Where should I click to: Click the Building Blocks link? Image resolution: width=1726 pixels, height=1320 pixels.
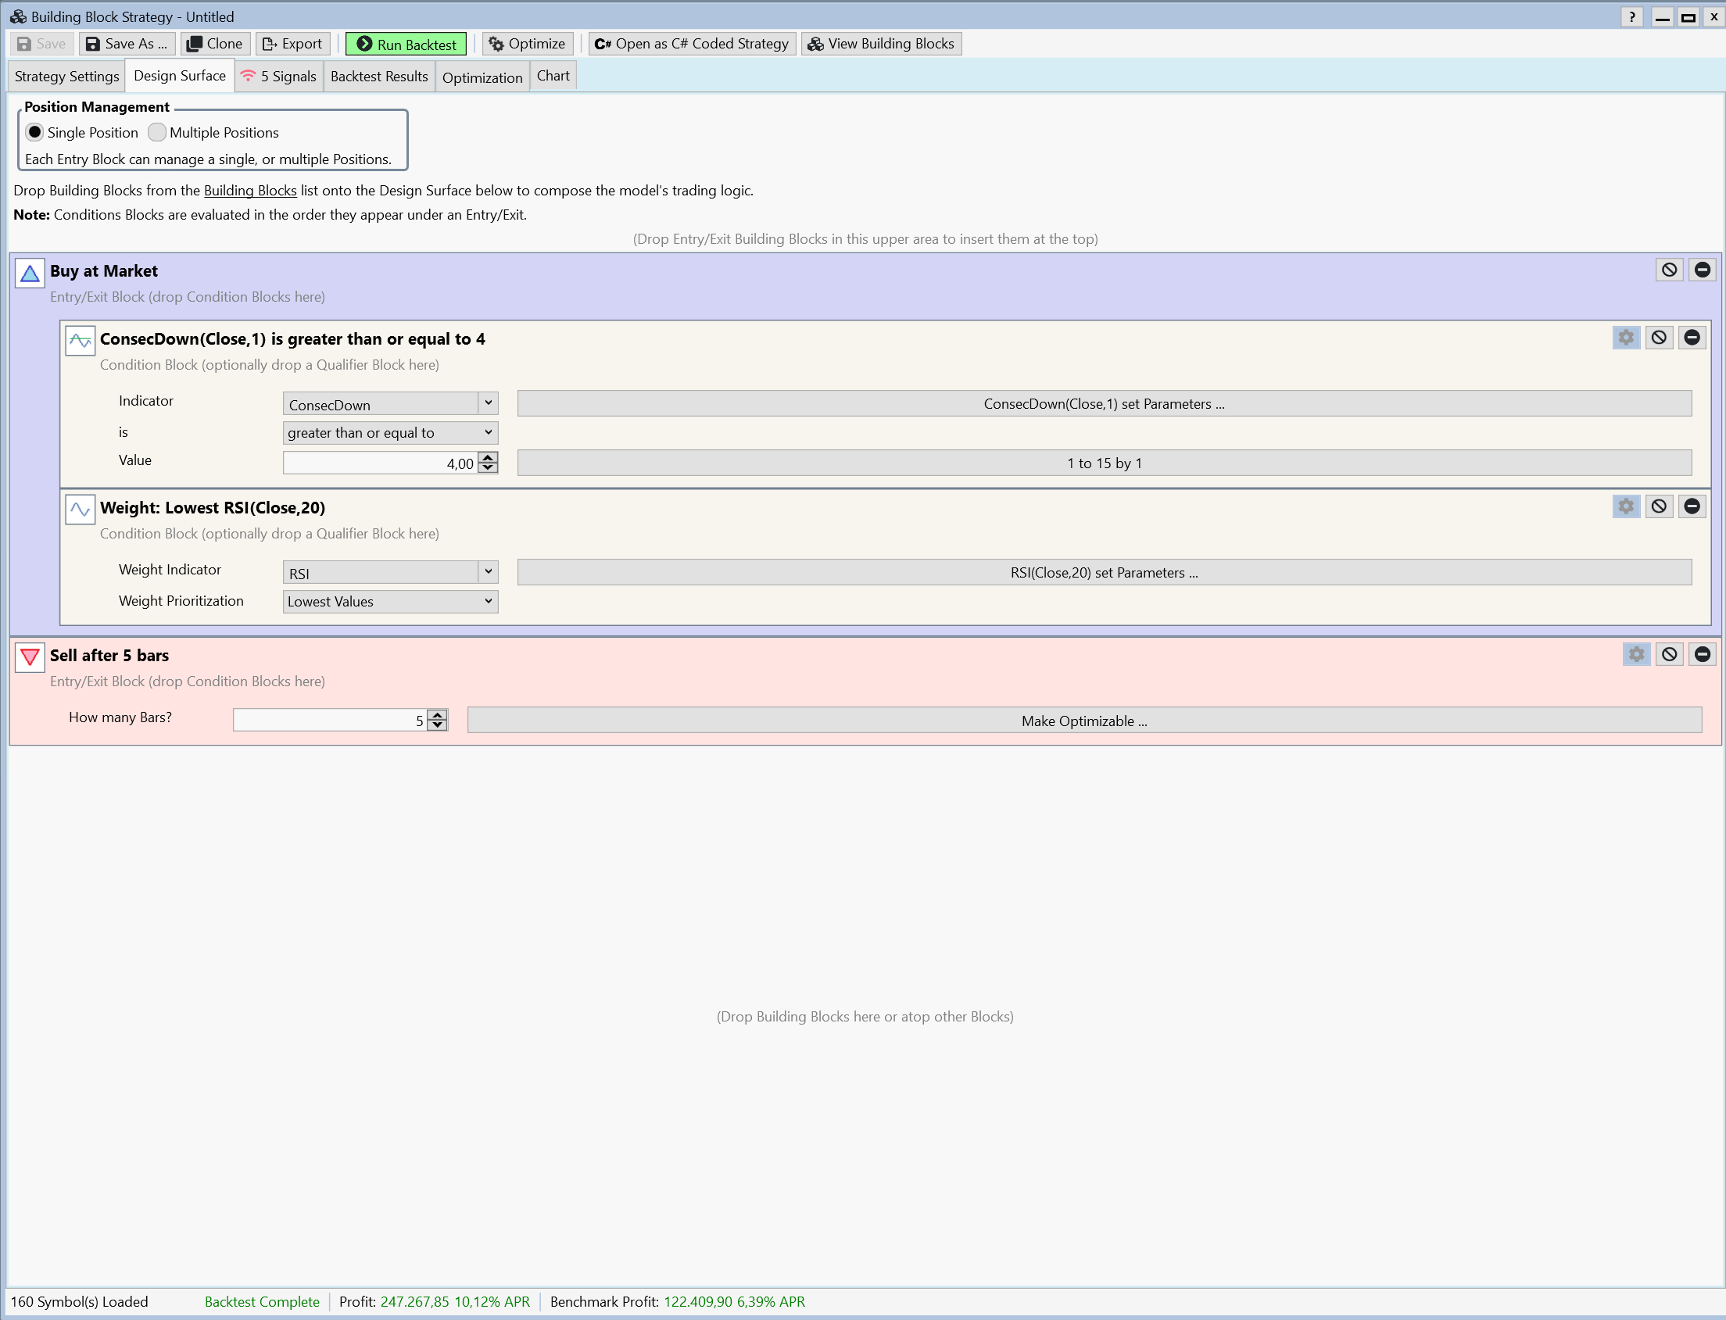[x=250, y=191]
